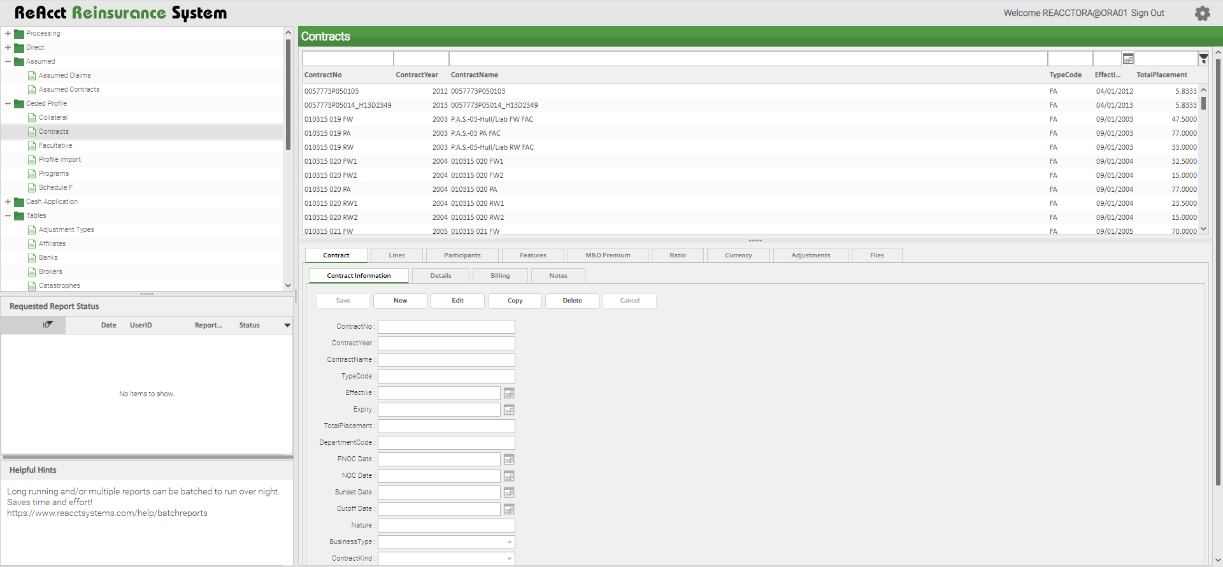
Task: Open the BusinessType dropdown
Action: 509,542
